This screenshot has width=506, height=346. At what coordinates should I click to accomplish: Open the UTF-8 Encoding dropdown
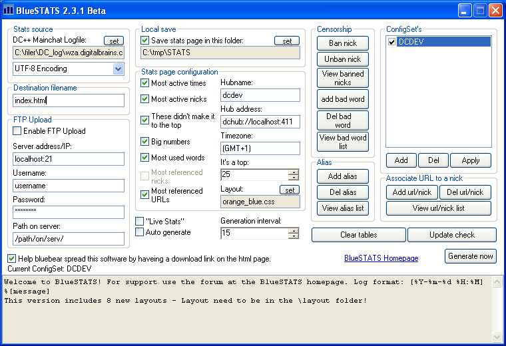(119, 69)
